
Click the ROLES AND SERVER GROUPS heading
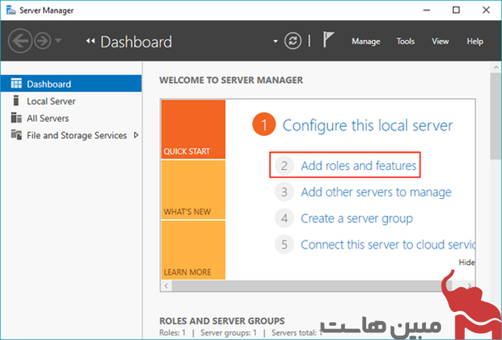(x=222, y=321)
